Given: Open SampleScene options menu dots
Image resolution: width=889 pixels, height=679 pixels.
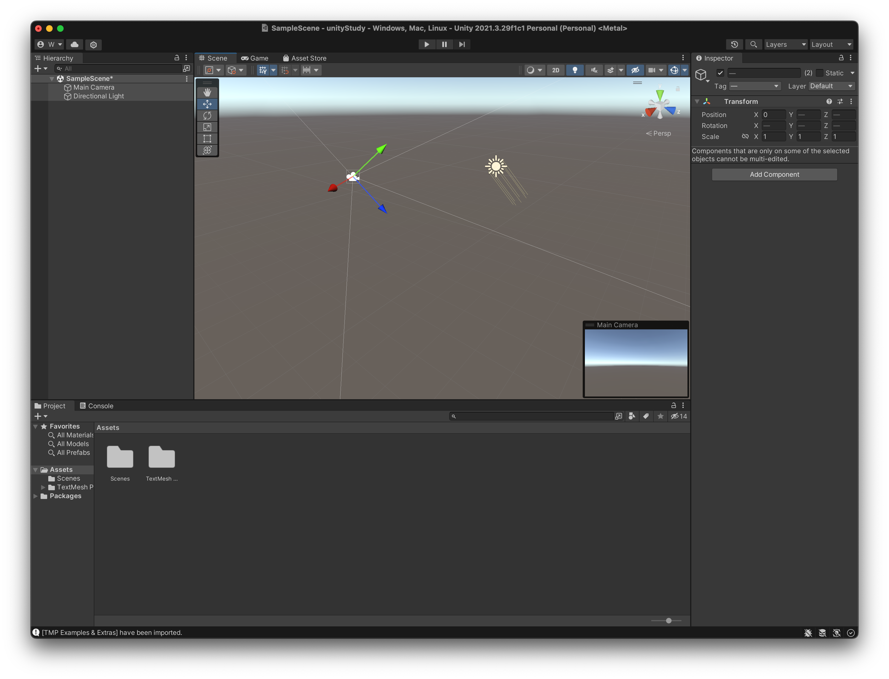Looking at the screenshot, I should pos(186,79).
